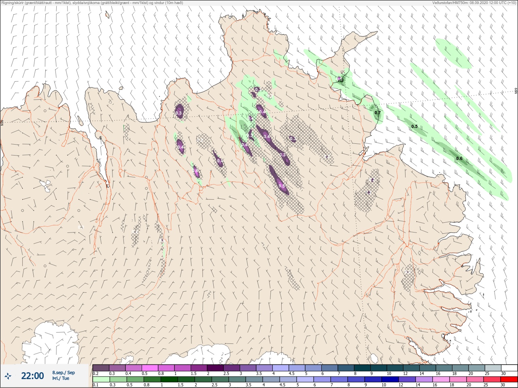Click the black 0.6 value over the sea

coord(459,158)
